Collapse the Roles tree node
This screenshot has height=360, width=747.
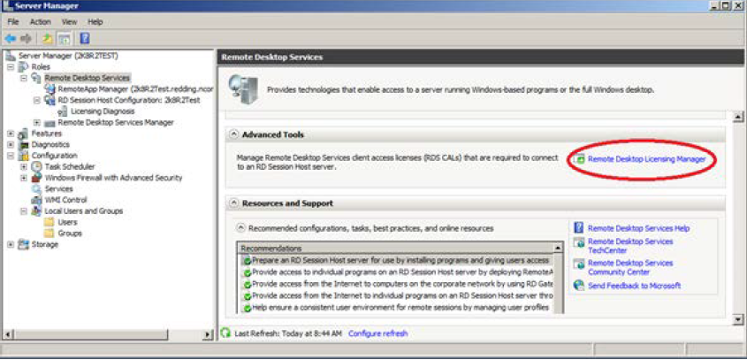point(11,66)
